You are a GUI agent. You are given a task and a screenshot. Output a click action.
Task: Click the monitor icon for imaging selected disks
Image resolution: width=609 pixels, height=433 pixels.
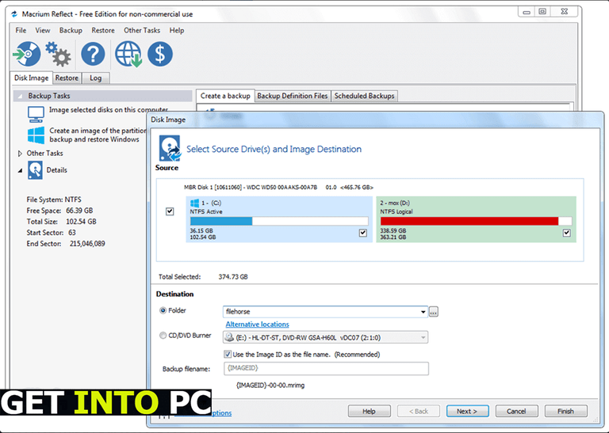(x=36, y=114)
